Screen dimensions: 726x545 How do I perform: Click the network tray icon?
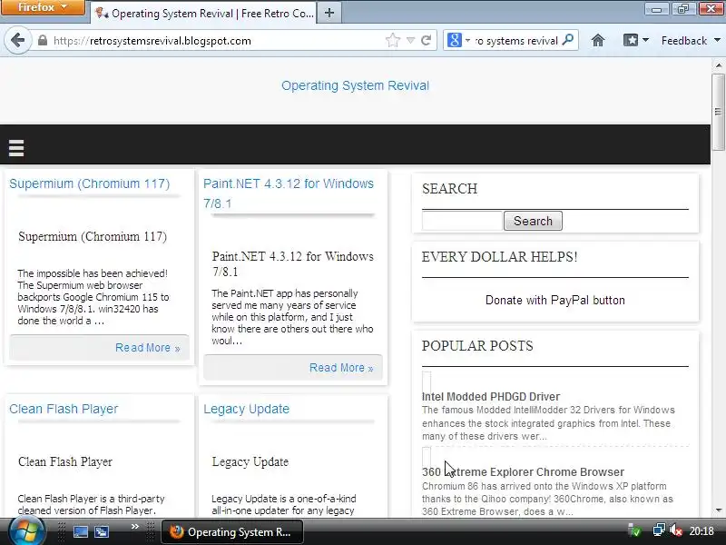pyautogui.click(x=659, y=530)
